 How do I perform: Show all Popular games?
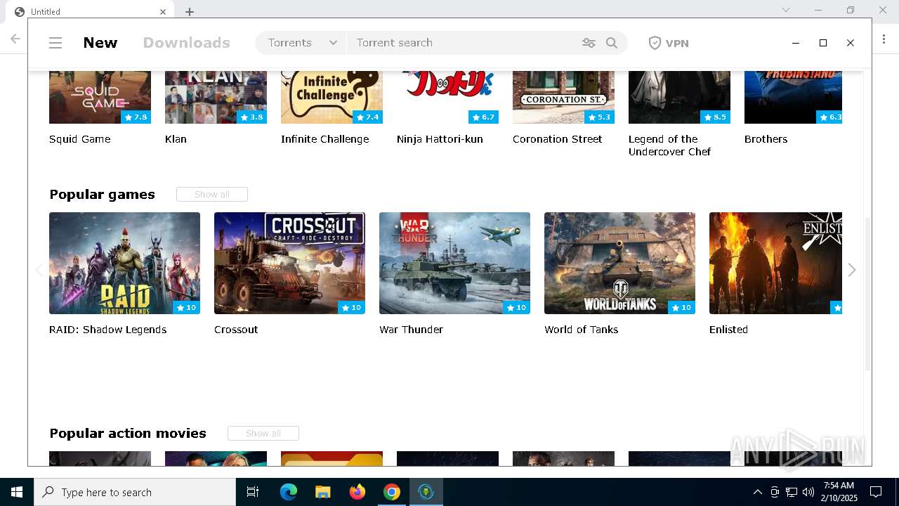coord(212,195)
